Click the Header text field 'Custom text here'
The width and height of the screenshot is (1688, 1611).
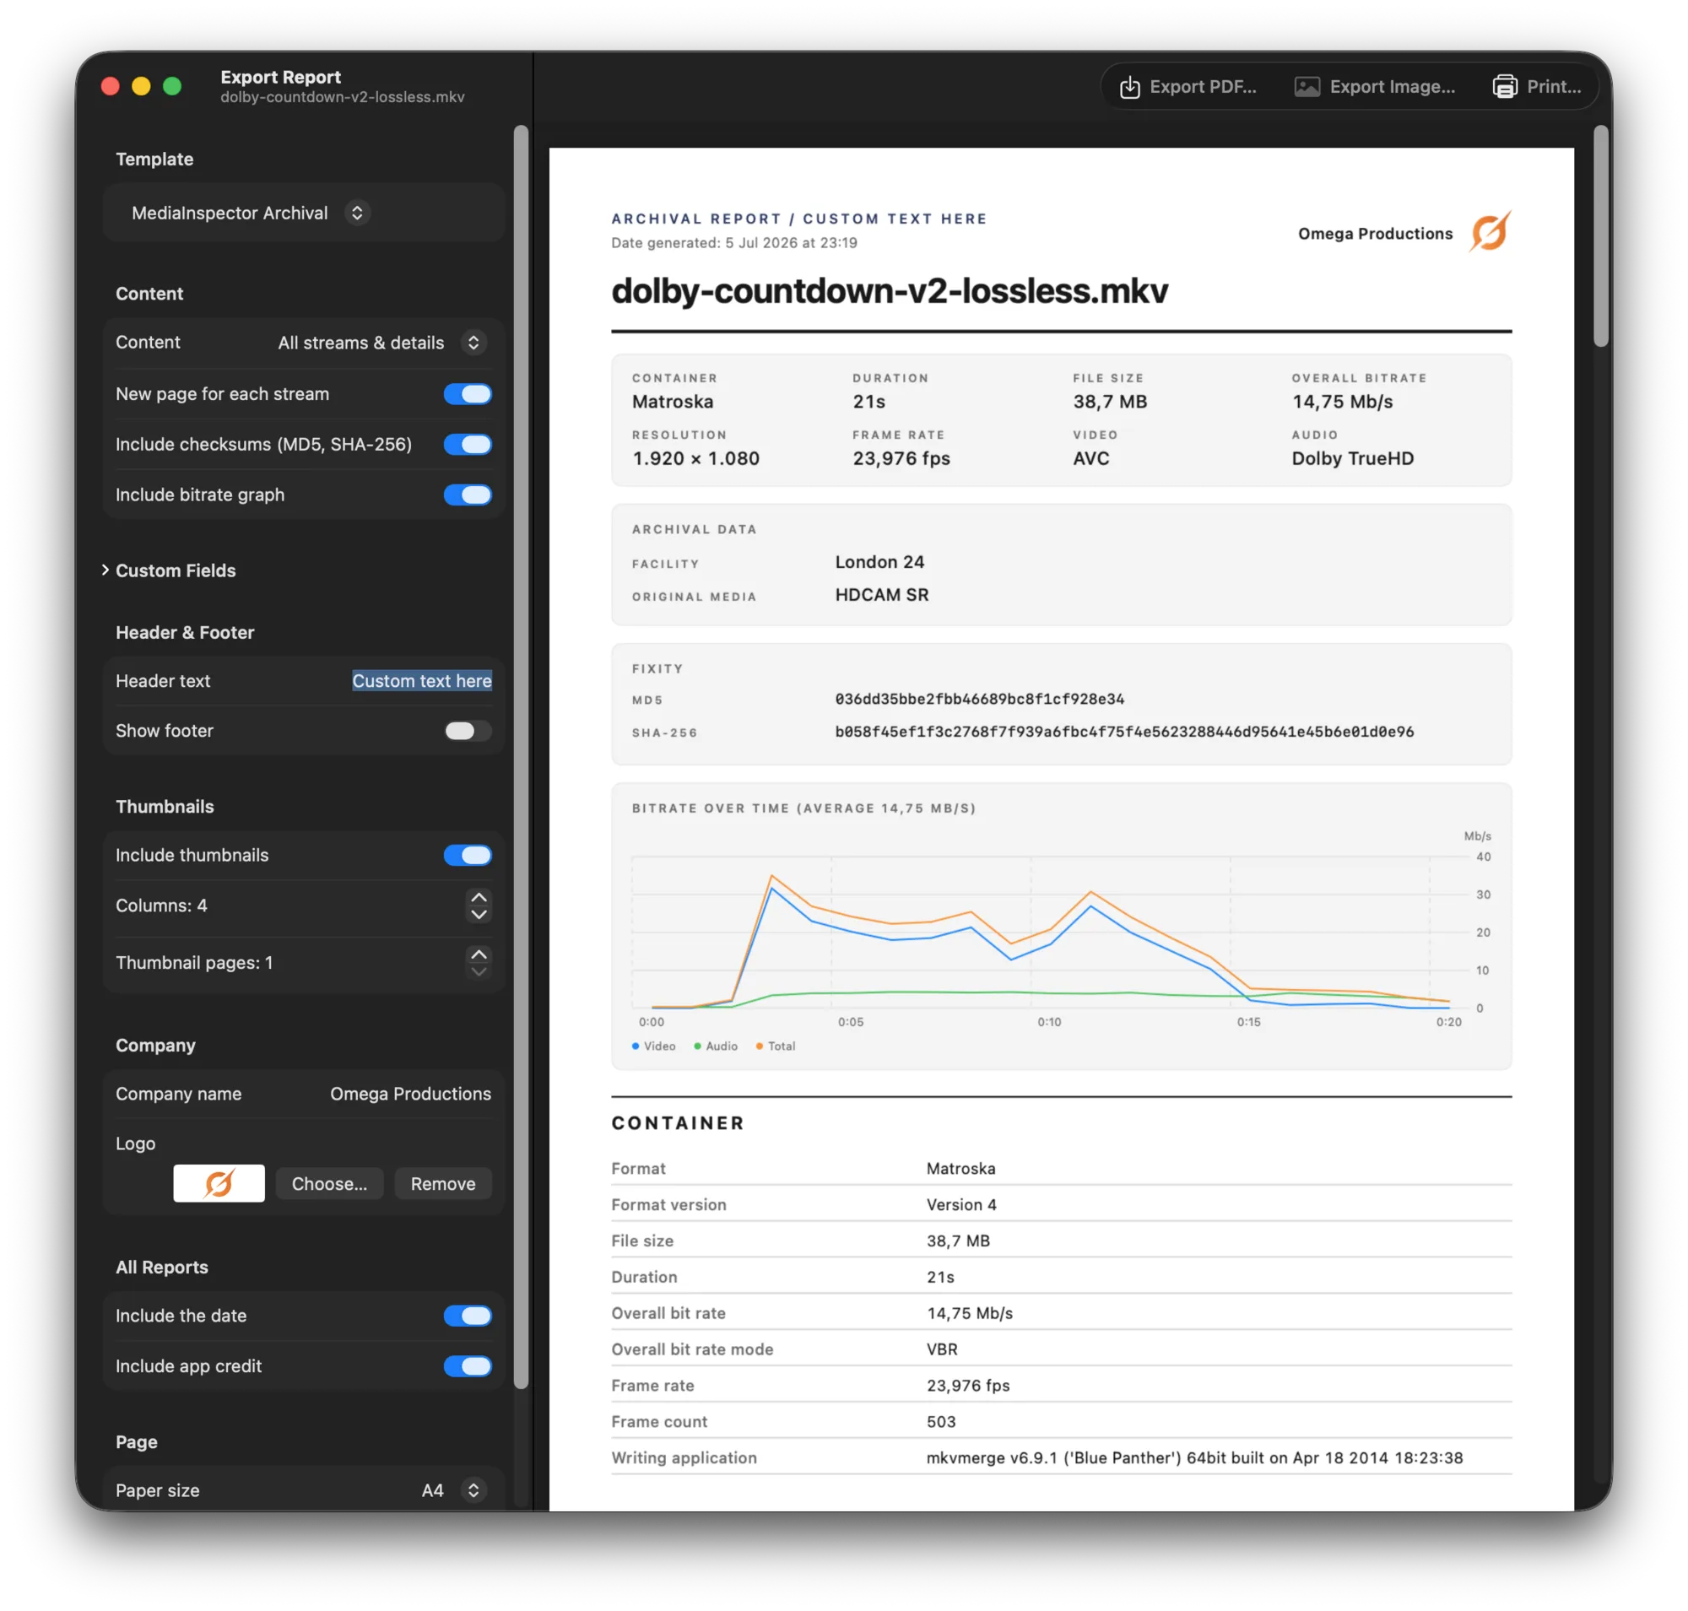tap(422, 681)
